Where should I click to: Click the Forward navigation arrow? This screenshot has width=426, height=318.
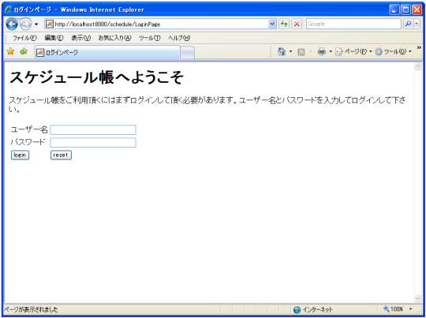[25, 24]
